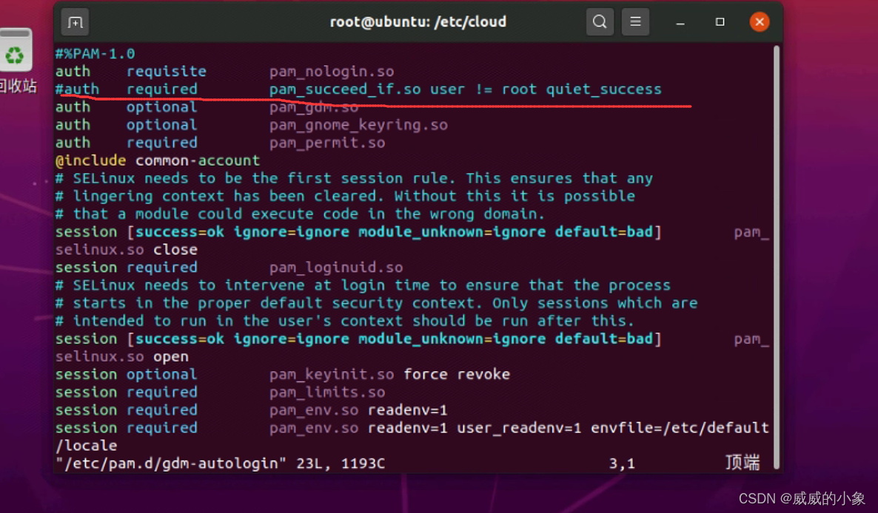The width and height of the screenshot is (878, 513).
Task: Click 'pam_gnome_keyring.so' text
Action: [x=358, y=125]
